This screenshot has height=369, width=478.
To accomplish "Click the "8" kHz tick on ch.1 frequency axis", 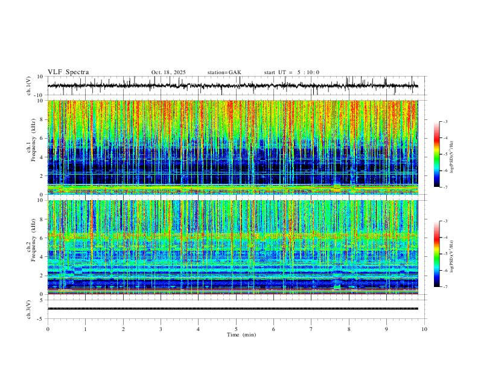I will point(42,119).
